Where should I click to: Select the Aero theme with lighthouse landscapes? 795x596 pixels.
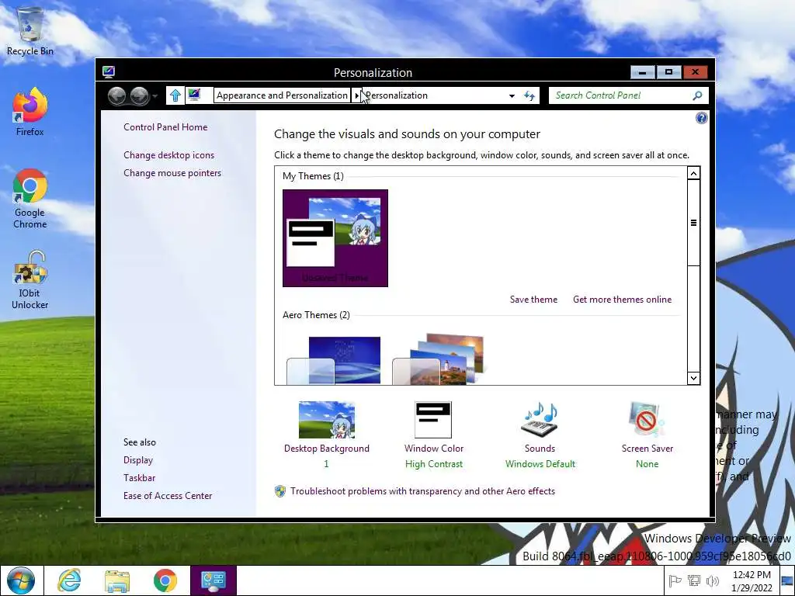coord(440,359)
